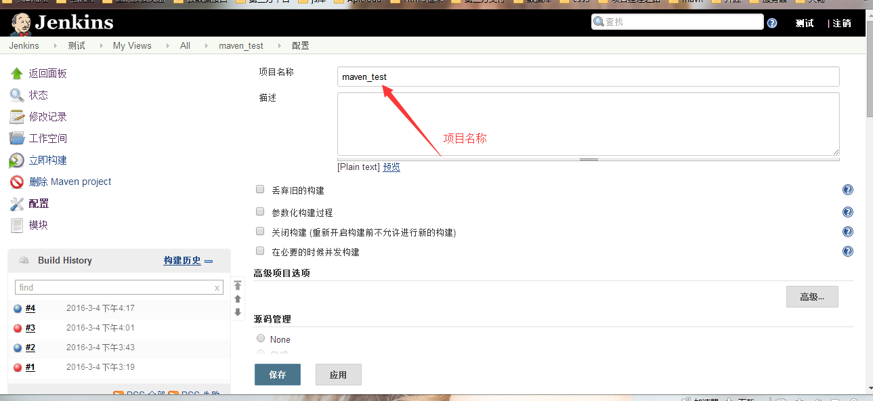The image size is (873, 401).
Task: Check 在必要的时候并发构建 checkbox
Action: pyautogui.click(x=260, y=251)
